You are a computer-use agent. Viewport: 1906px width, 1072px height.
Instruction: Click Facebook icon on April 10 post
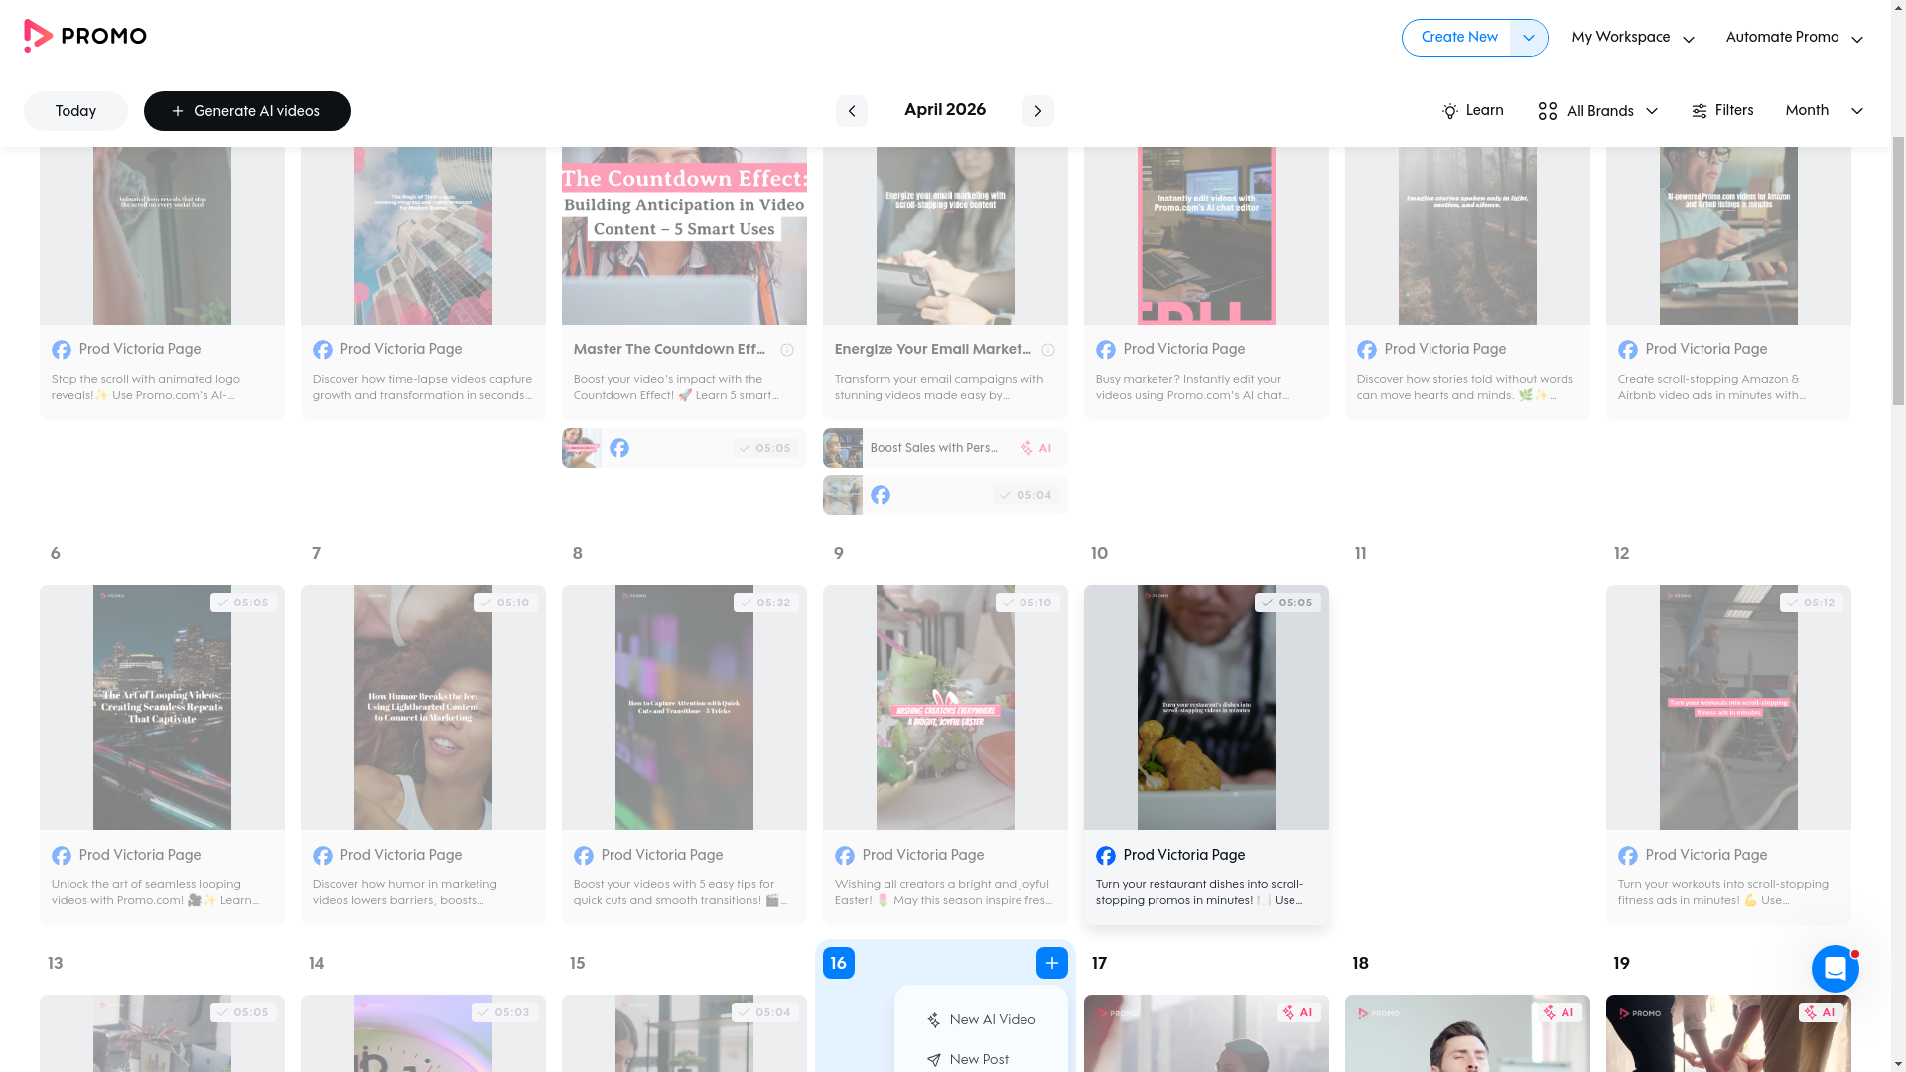coord(1106,856)
